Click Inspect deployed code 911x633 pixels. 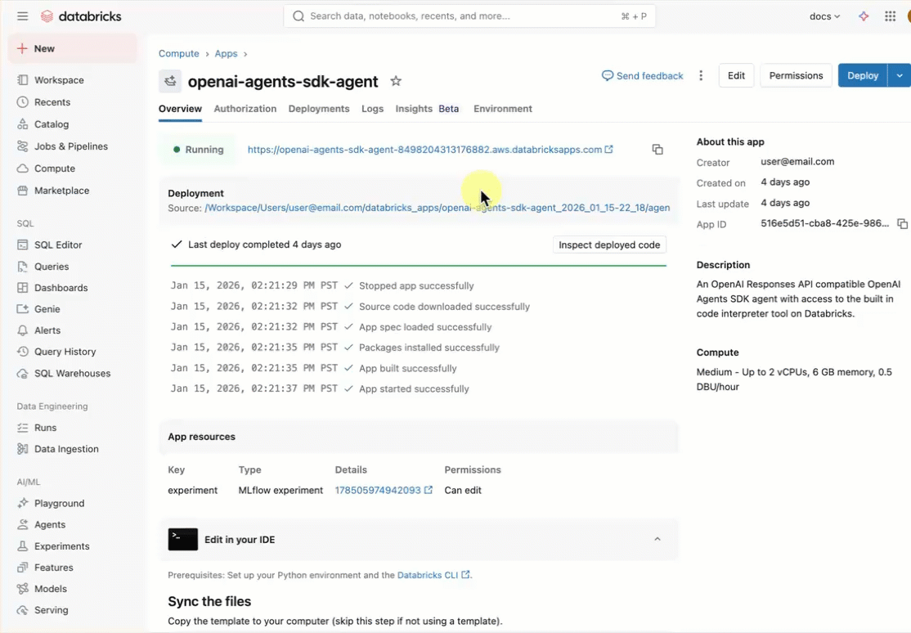point(609,244)
